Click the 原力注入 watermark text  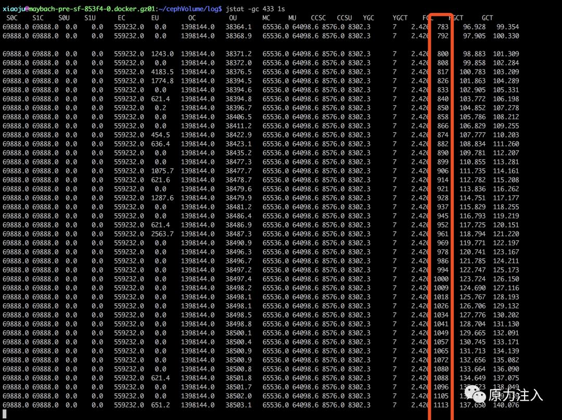(x=515, y=395)
